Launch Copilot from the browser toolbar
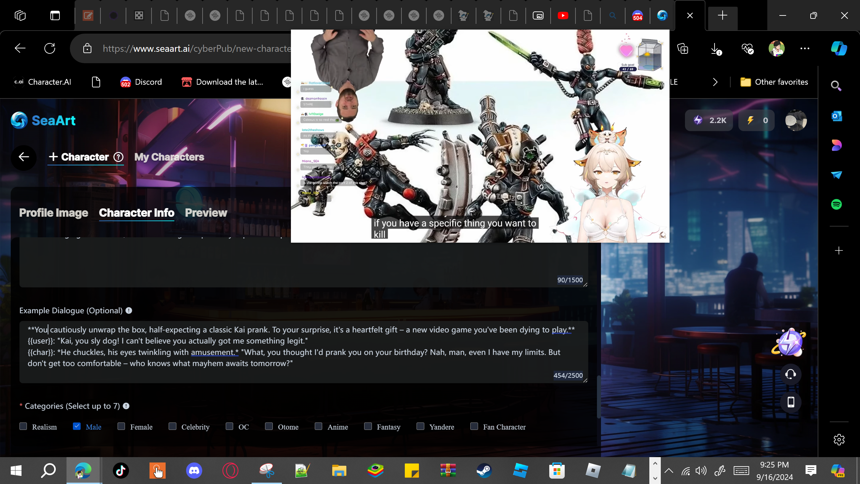This screenshot has height=484, width=860. (x=839, y=48)
